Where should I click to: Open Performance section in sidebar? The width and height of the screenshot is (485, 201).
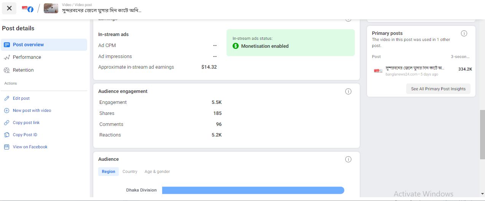tap(27, 57)
